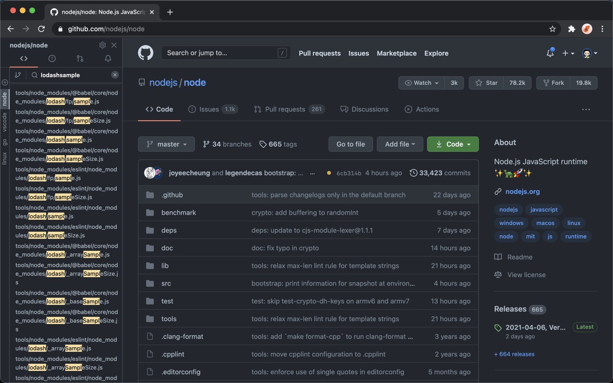Switch to the sidebar issues tab

tap(52, 58)
